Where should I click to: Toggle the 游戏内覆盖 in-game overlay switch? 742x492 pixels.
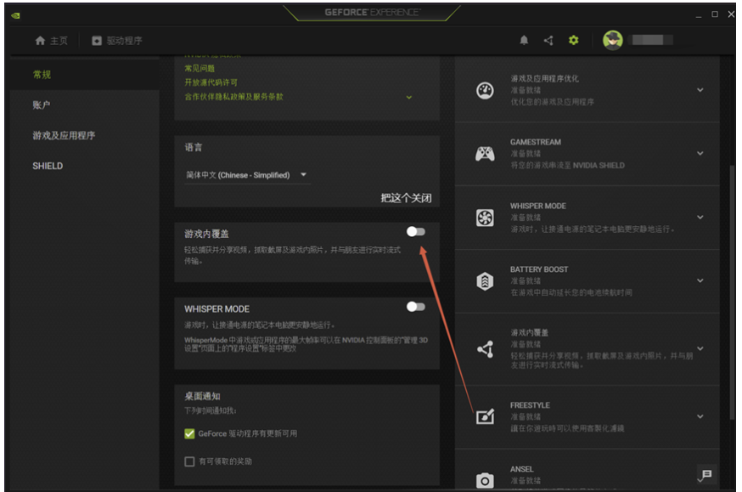415,232
